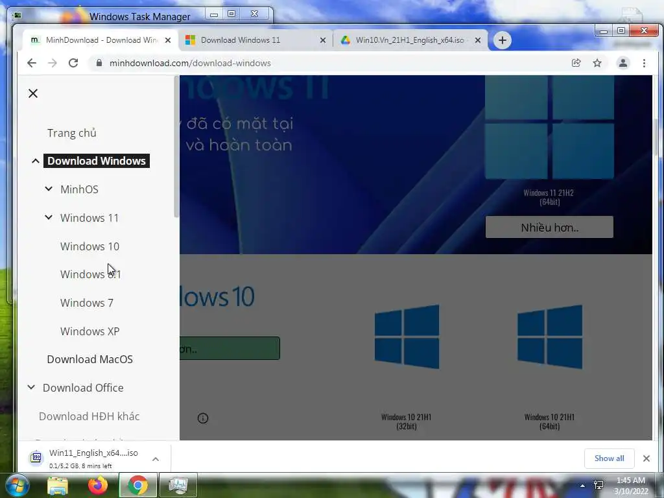
Task: Click the info circle icon on page
Action: 203,418
